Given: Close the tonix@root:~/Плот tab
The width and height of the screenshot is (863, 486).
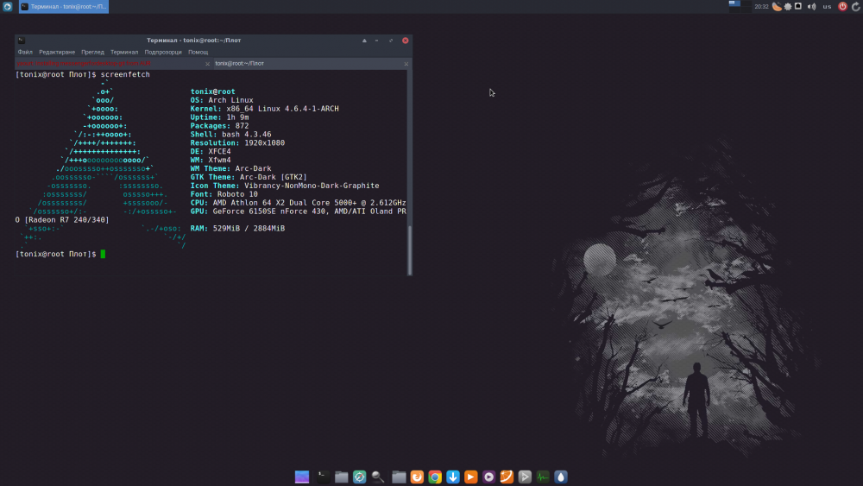Looking at the screenshot, I should 406,65.
